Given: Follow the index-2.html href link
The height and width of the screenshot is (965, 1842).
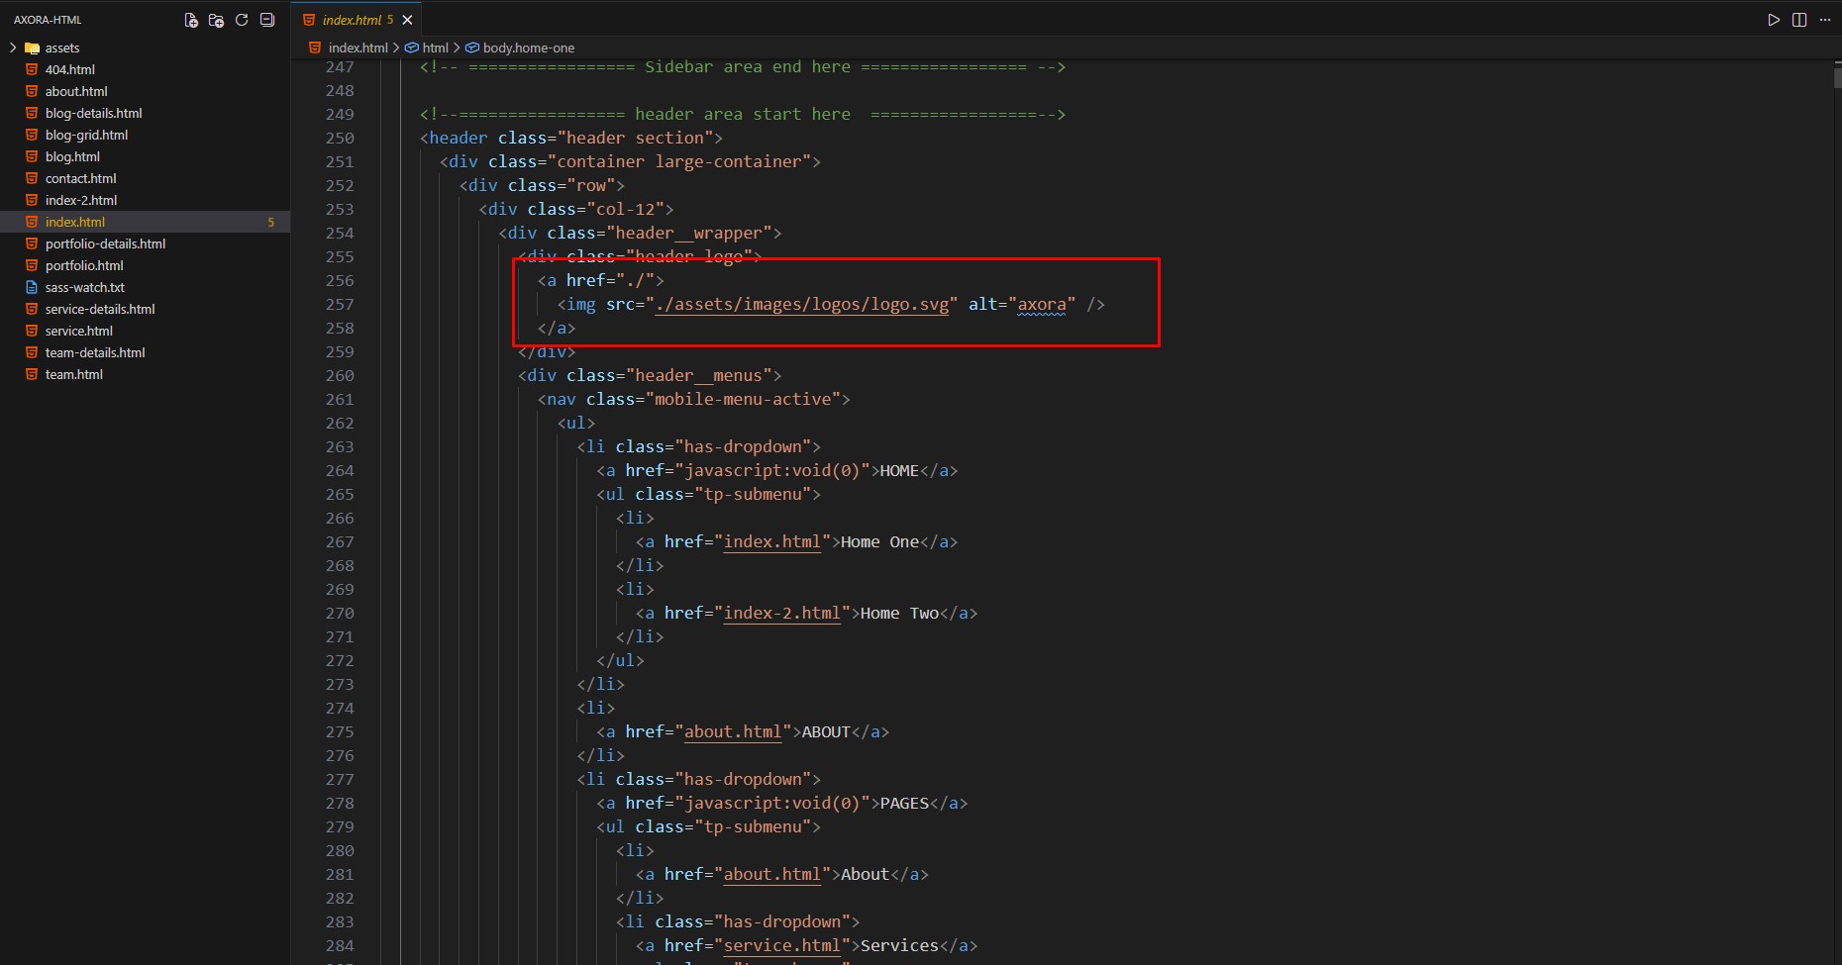Looking at the screenshot, I should point(781,613).
